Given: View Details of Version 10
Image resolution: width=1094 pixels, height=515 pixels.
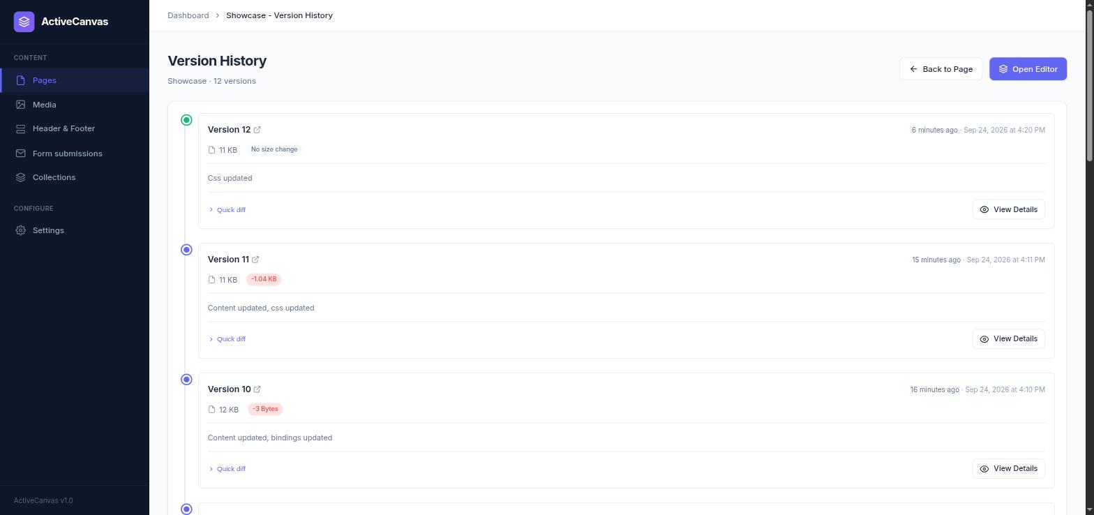Looking at the screenshot, I should coord(1008,469).
